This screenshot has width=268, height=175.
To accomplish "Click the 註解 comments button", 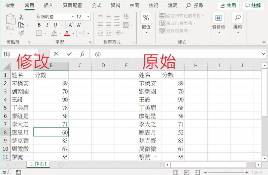I will point(253,5).
